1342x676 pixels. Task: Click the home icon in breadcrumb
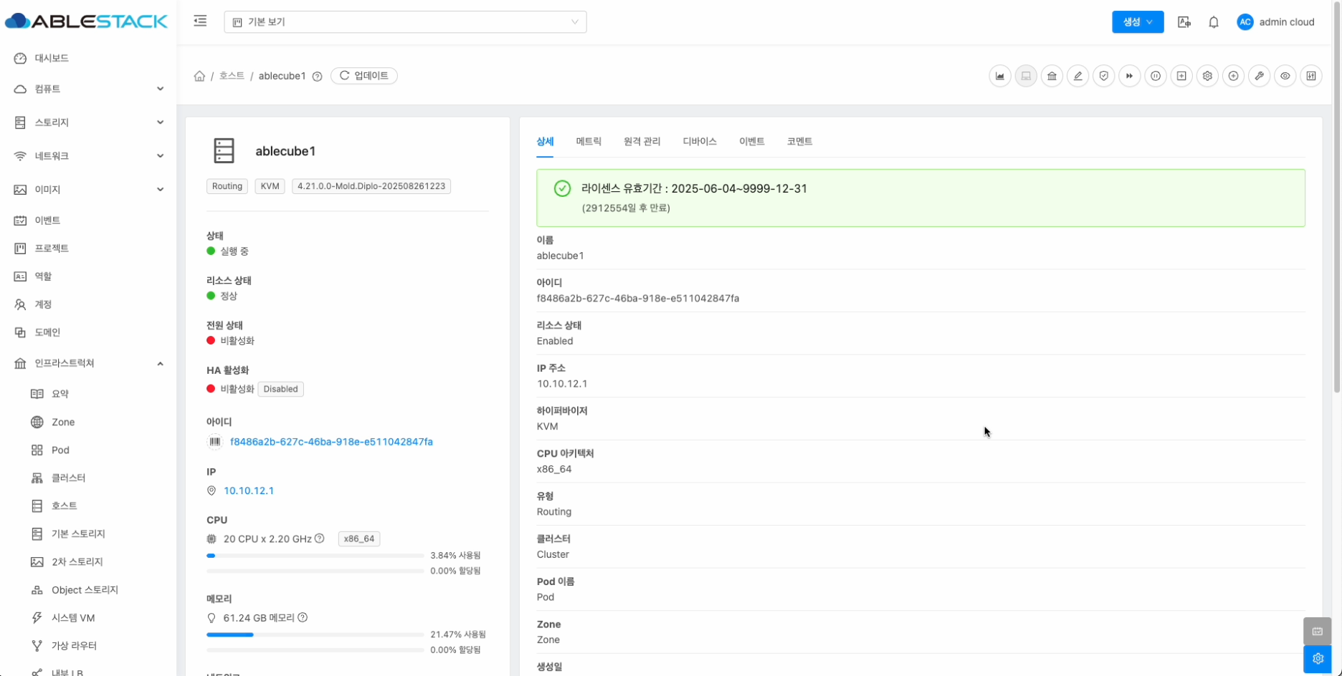199,76
